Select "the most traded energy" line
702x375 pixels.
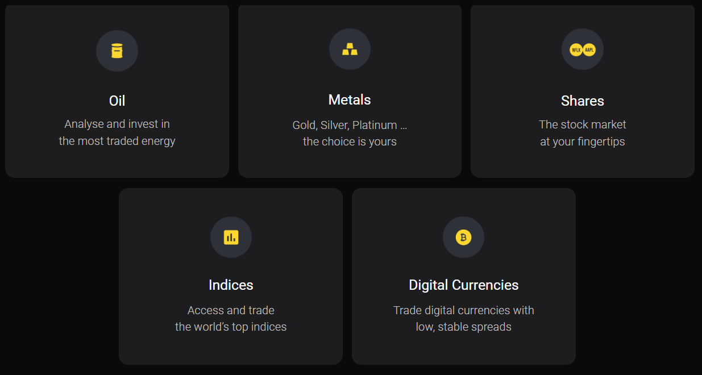tap(117, 141)
